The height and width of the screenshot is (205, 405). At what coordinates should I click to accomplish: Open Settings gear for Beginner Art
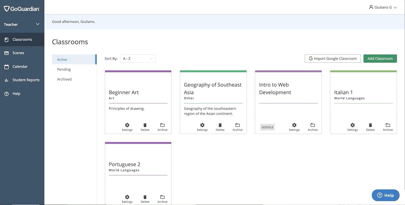pyautogui.click(x=127, y=127)
